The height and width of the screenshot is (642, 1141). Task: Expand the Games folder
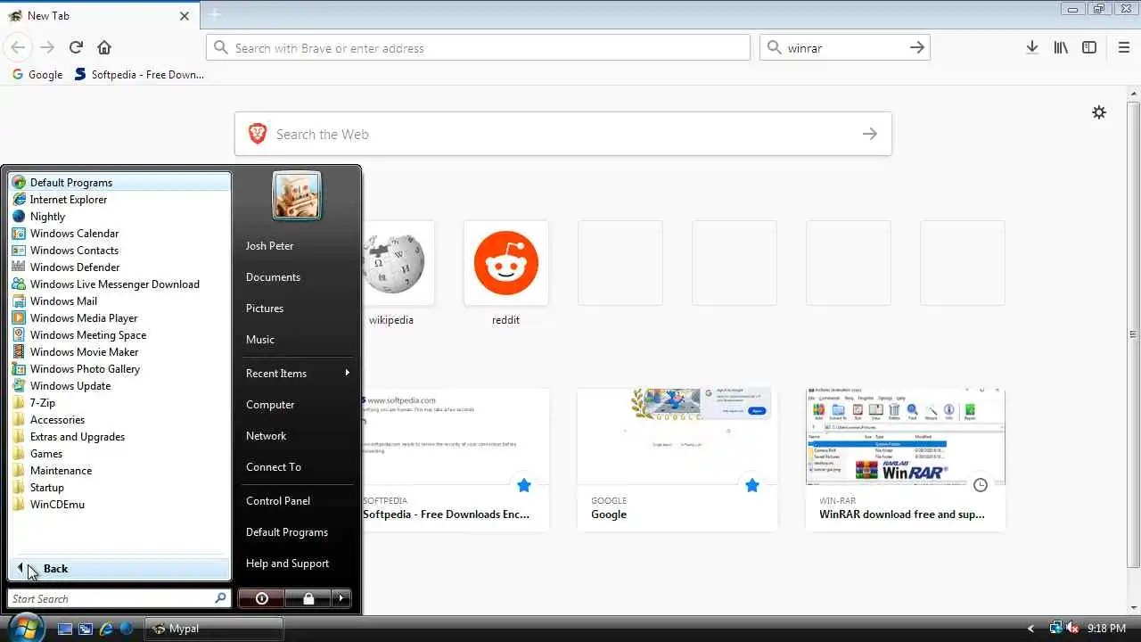119,454
